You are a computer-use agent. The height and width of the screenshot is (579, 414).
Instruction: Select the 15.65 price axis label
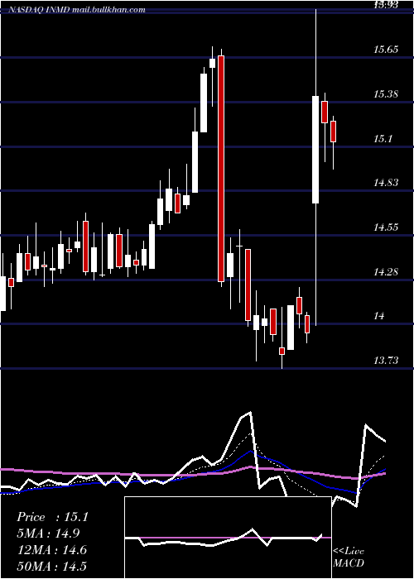click(386, 49)
